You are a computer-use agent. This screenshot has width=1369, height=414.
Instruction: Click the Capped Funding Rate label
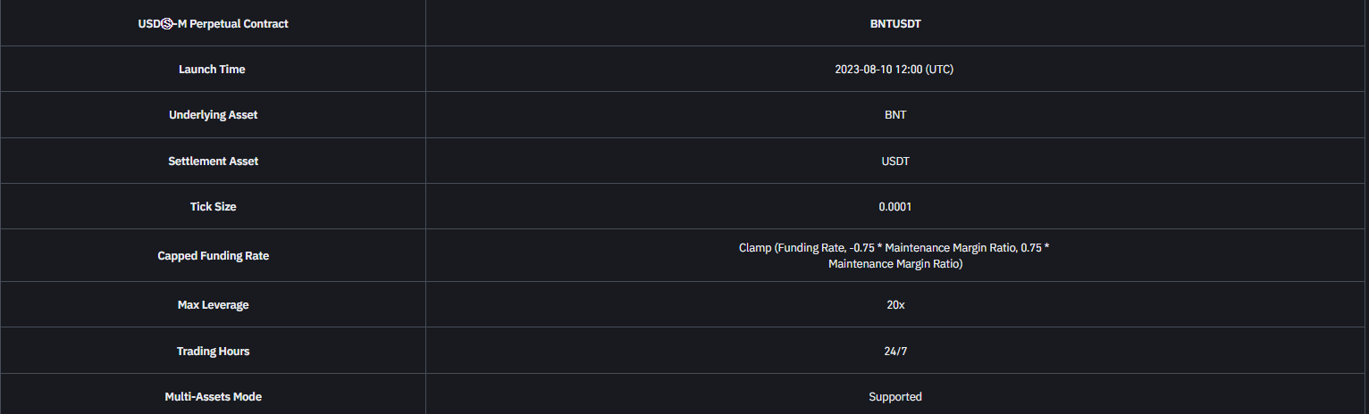coord(213,256)
